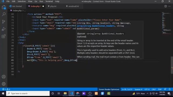Open Chrome from the taskbar
This screenshot has height=97, width=173.
pyautogui.click(x=78, y=93)
